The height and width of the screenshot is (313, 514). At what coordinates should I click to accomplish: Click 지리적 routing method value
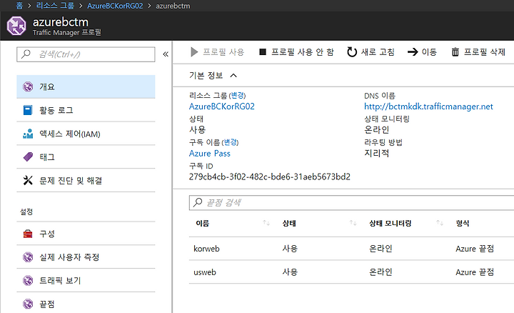(x=377, y=153)
